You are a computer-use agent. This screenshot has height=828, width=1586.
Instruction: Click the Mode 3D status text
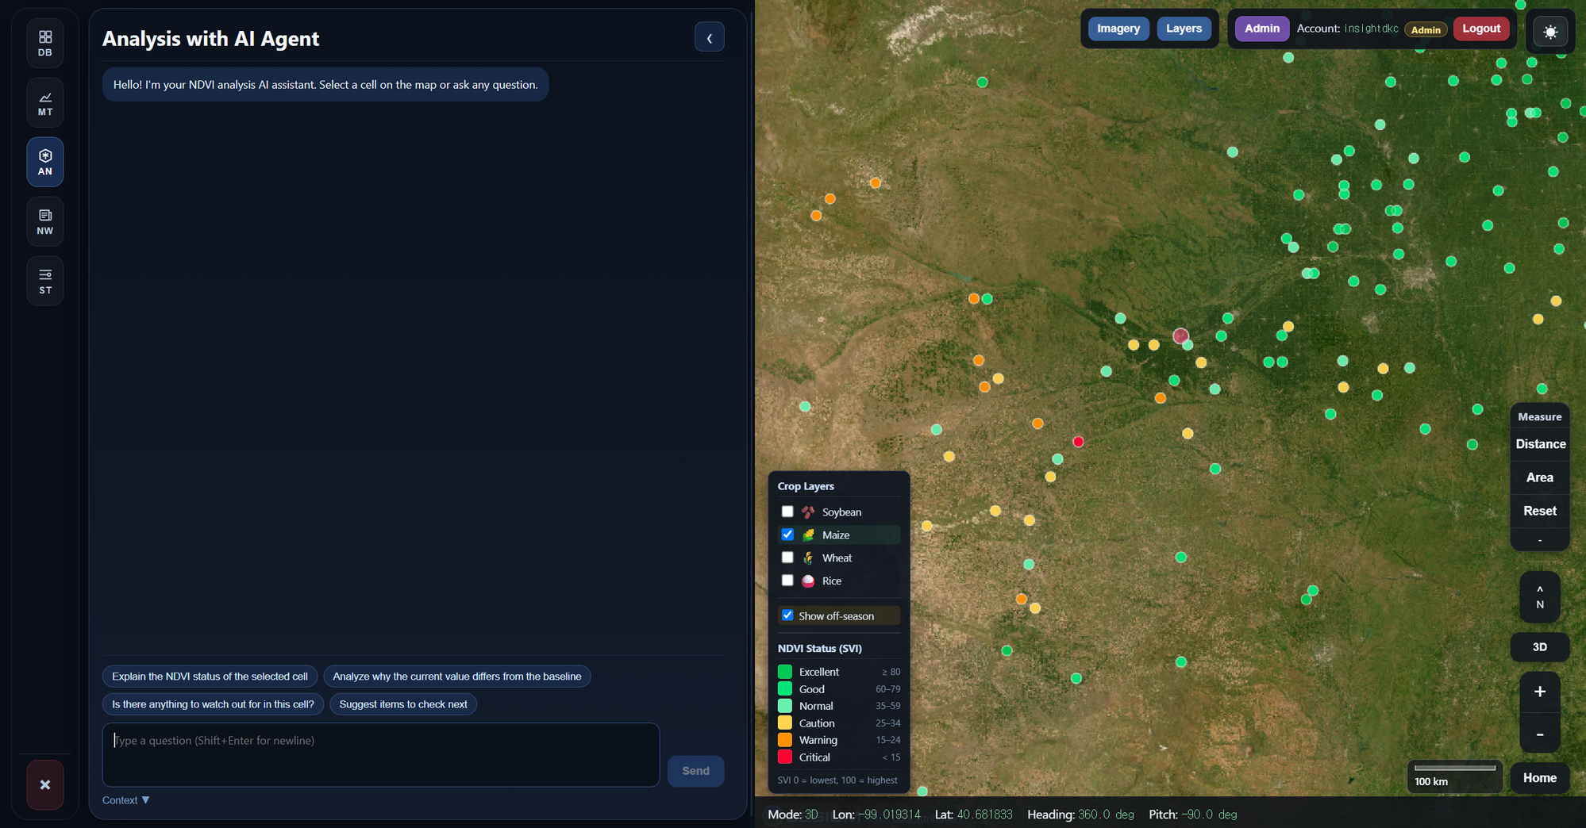(792, 815)
